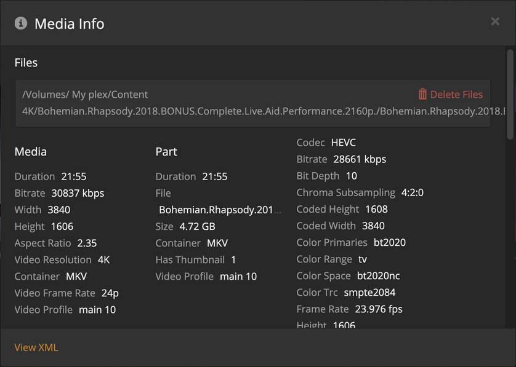
Task: Click the info icon beside Media Info title
Action: point(21,23)
